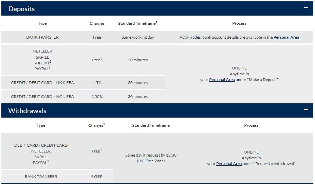Image resolution: width=315 pixels, height=184 pixels.
Task: Click the "9 GBP" withdrawal charge
Action: (x=97, y=177)
